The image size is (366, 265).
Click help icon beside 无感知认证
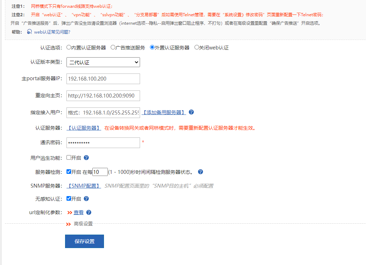tap(86, 199)
